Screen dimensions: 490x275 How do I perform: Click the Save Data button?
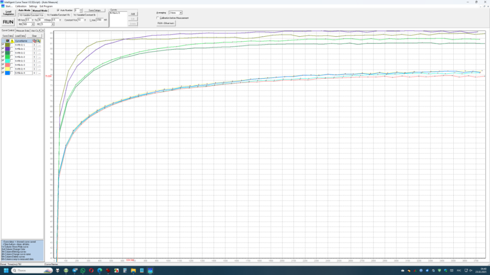tap(7, 36)
